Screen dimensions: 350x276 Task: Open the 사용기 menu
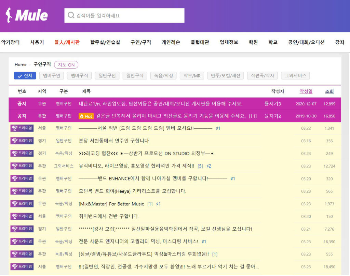(x=37, y=42)
